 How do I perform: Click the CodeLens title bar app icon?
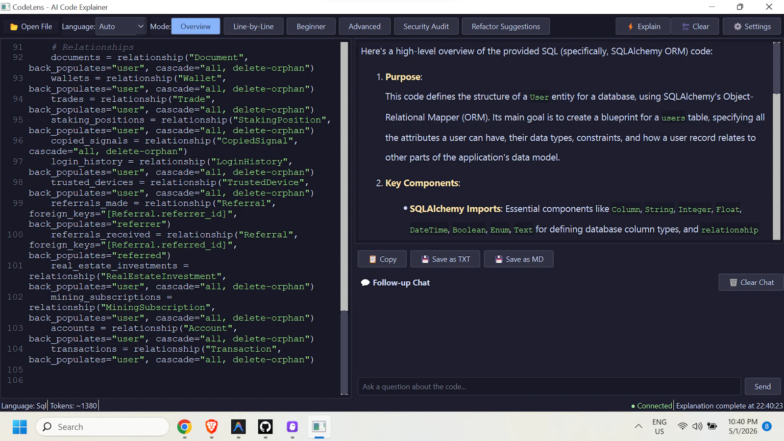[5, 7]
